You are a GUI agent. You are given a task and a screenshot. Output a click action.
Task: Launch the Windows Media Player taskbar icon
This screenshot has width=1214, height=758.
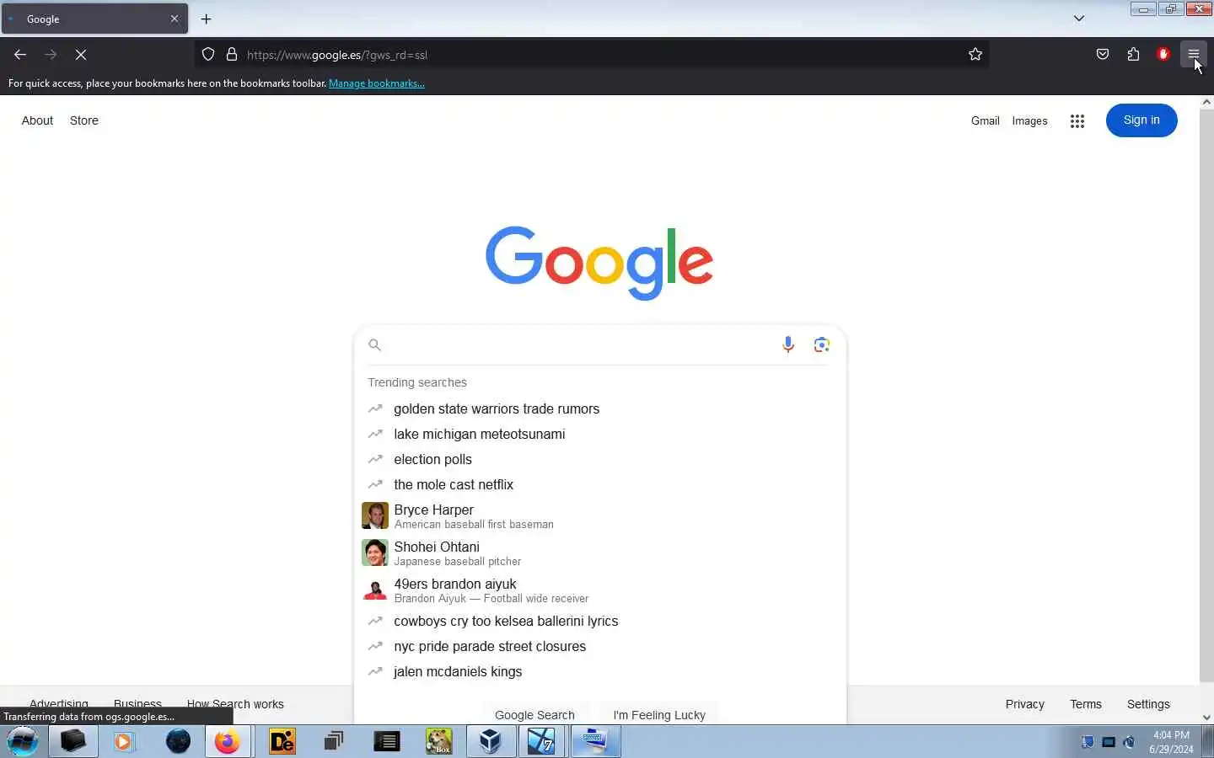[125, 741]
